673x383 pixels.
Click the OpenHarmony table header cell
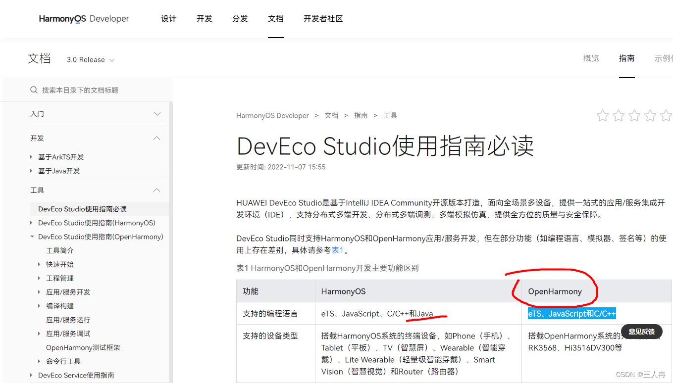tap(597, 291)
